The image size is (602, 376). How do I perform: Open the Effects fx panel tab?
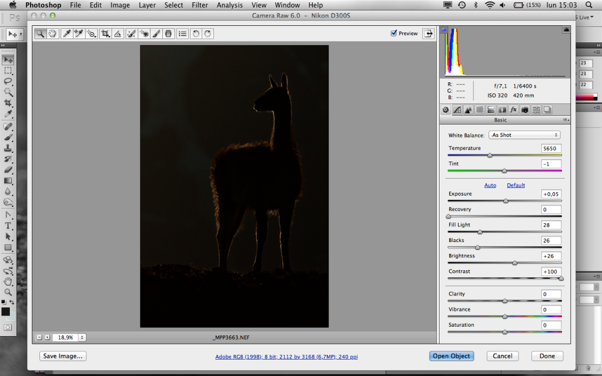[513, 110]
